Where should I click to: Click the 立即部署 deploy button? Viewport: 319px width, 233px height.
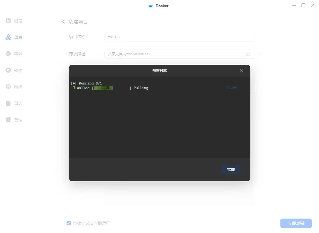[296, 223]
